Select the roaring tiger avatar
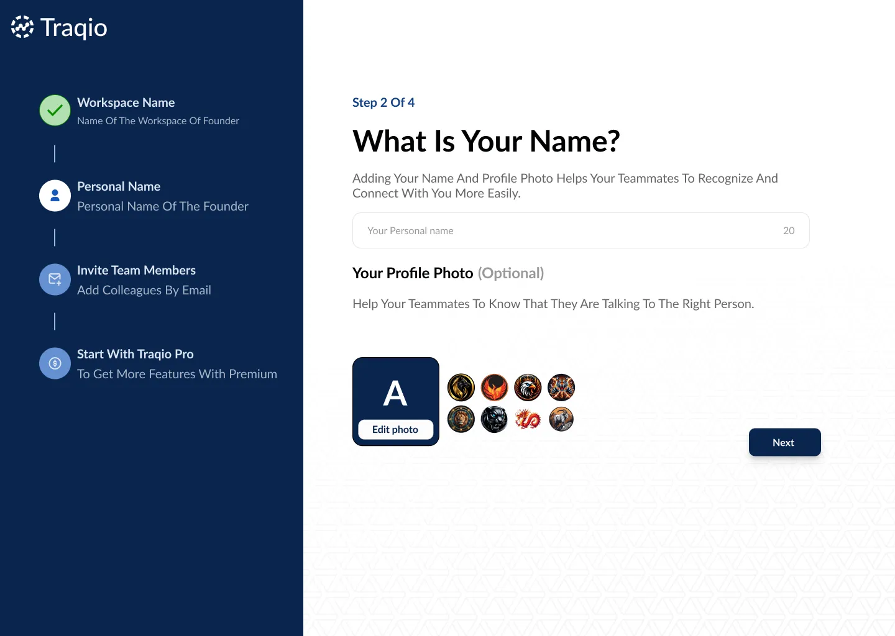This screenshot has width=895, height=636. coord(561,388)
